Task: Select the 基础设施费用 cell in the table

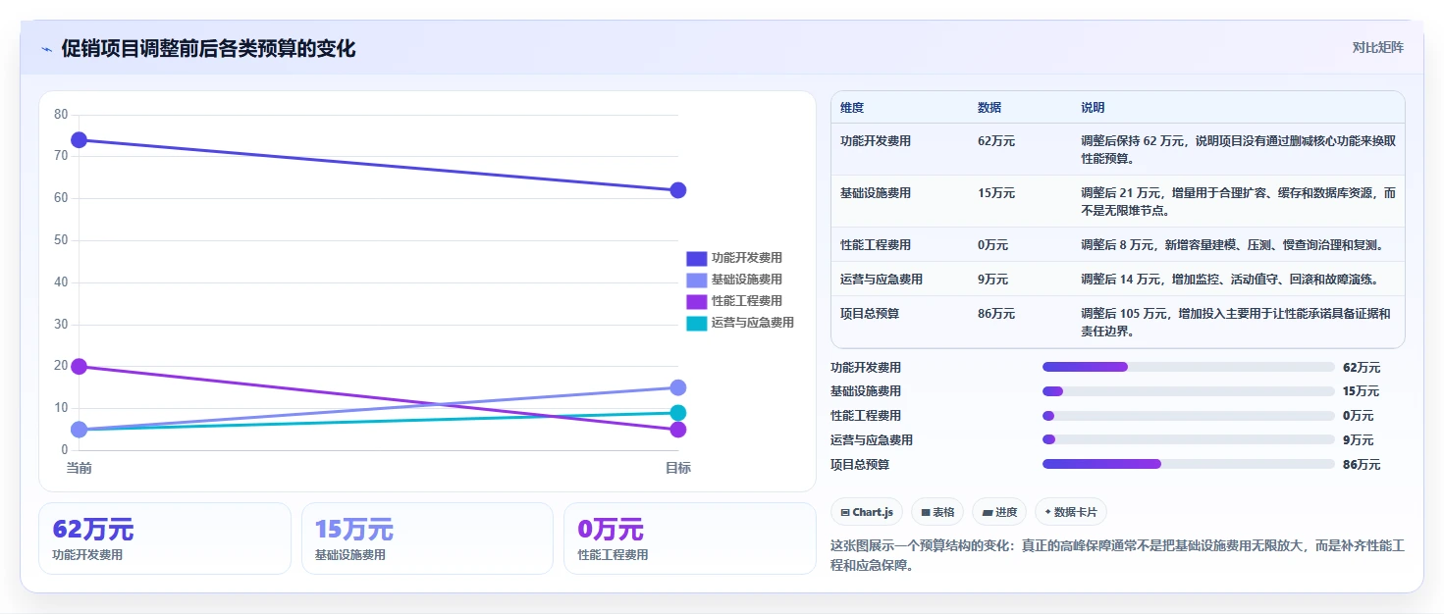Action: [876, 193]
